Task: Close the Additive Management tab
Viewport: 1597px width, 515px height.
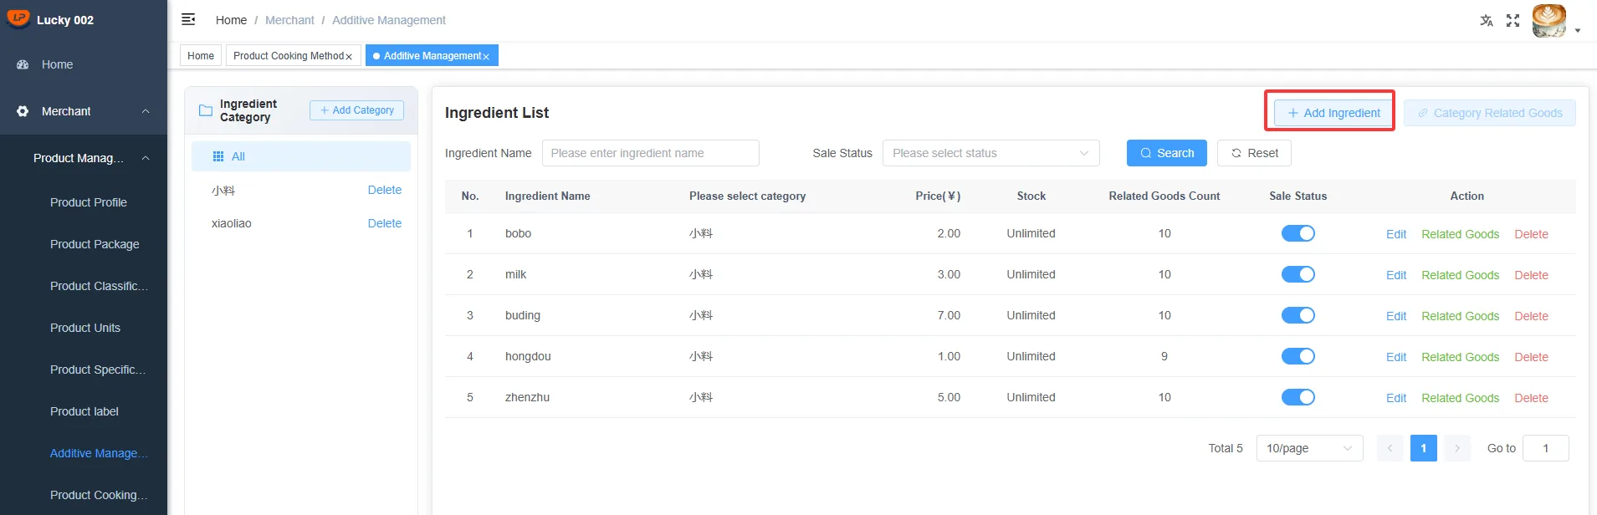Action: [x=486, y=57]
